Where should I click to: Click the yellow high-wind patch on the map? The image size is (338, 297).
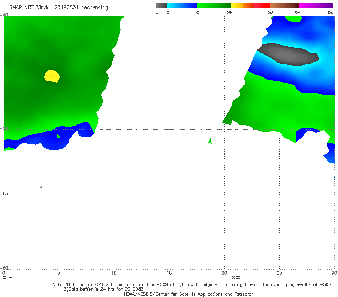tap(52, 76)
